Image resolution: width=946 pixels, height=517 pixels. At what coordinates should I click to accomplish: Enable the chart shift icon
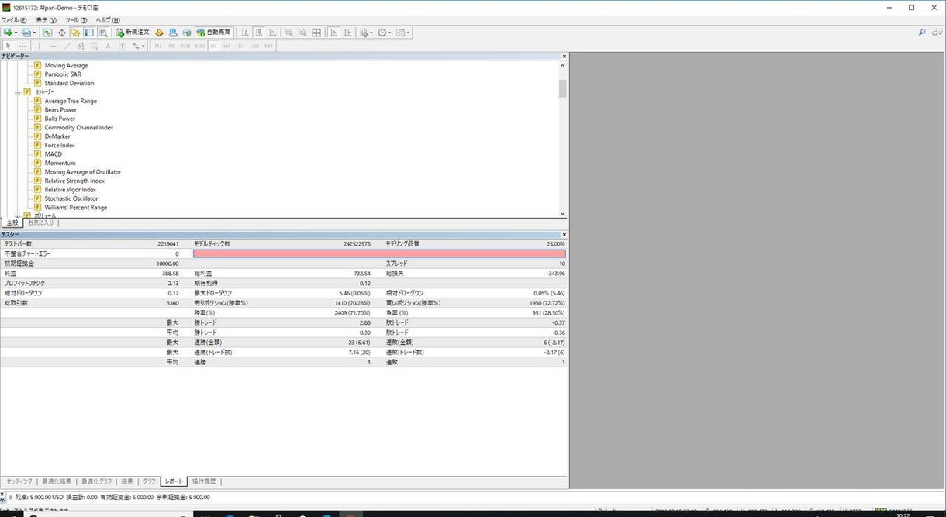[347, 33]
